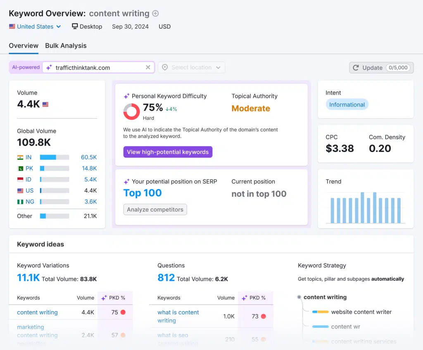Viewport: 423px width, 350px height.
Task: Click the India volume bar
Action: [x=54, y=157]
